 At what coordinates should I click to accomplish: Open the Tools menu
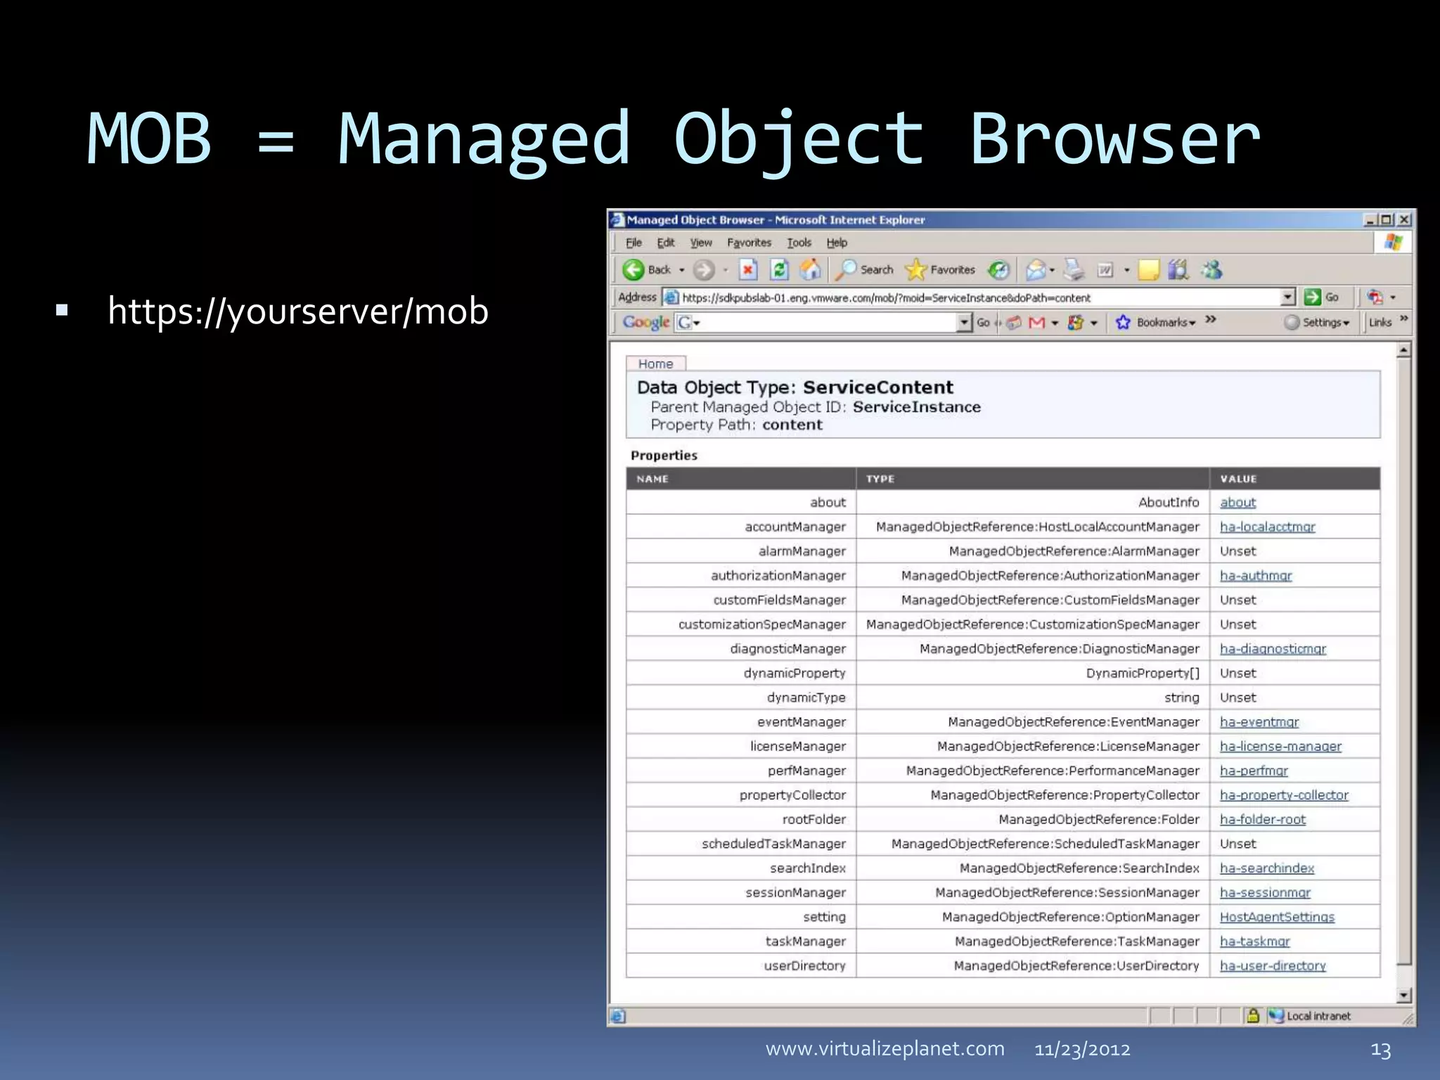[799, 243]
